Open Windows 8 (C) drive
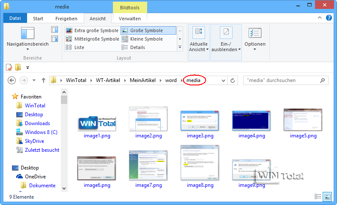The height and width of the screenshot is (205, 337). (x=41, y=132)
